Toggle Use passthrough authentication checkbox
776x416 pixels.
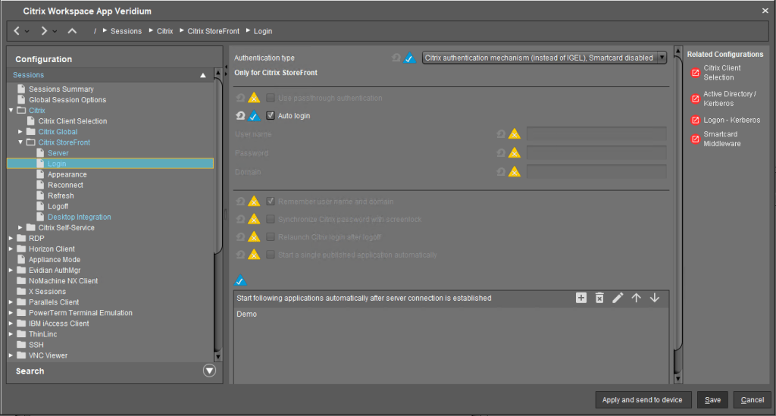(271, 98)
